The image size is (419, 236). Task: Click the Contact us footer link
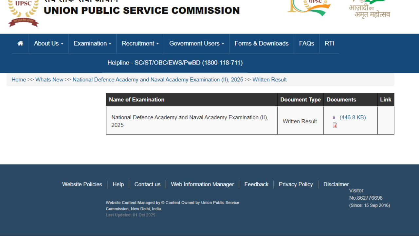pyautogui.click(x=147, y=184)
